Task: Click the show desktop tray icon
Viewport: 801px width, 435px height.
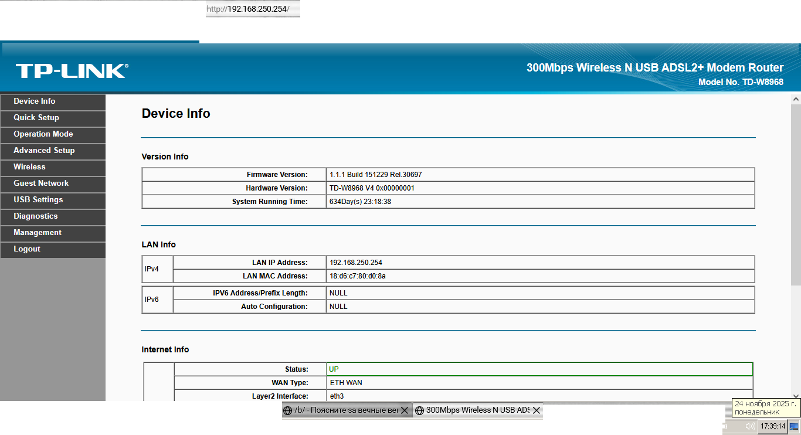Action: click(x=793, y=426)
